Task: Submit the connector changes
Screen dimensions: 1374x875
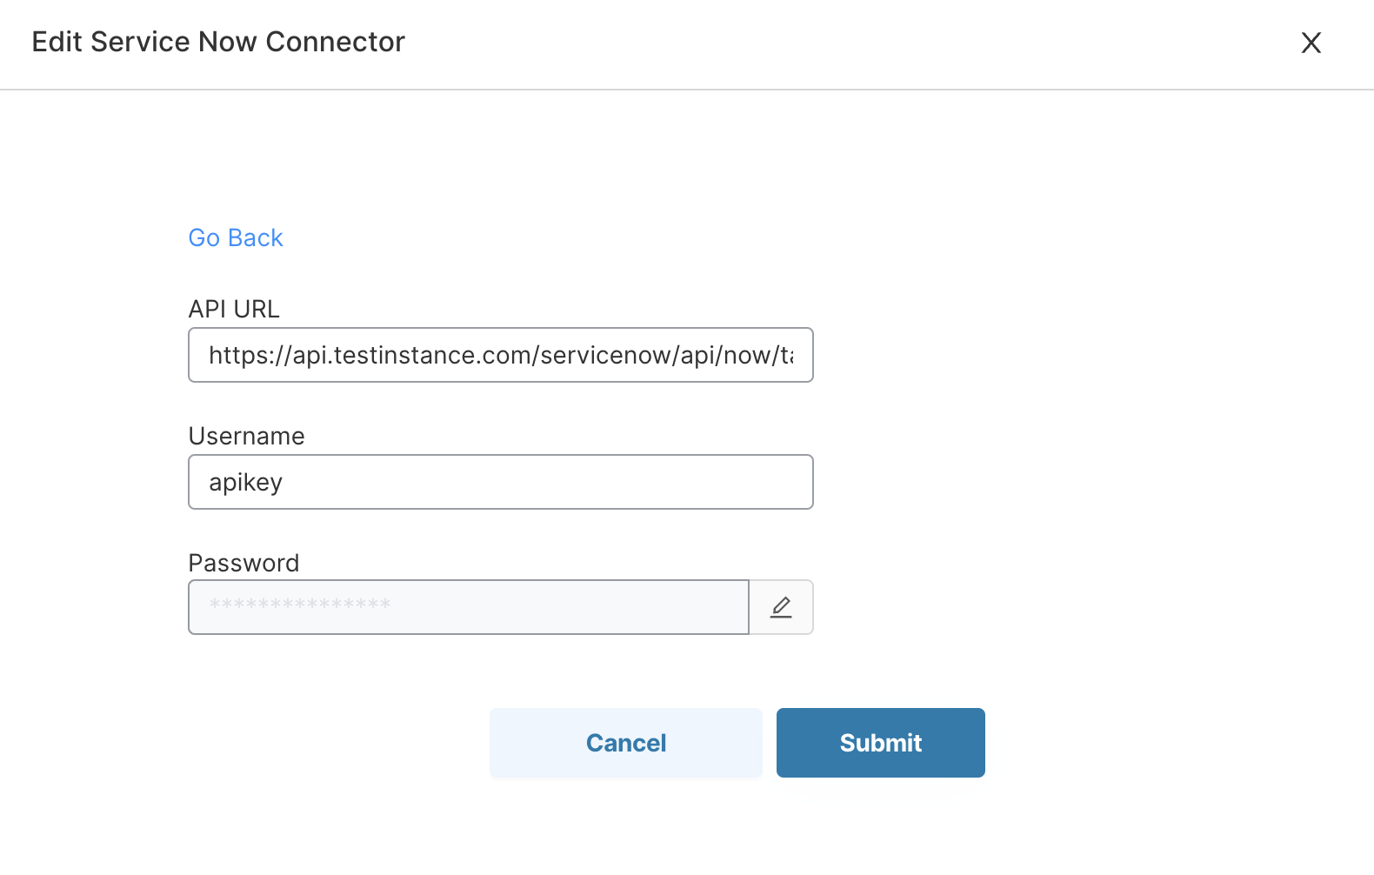Action: pyautogui.click(x=880, y=743)
